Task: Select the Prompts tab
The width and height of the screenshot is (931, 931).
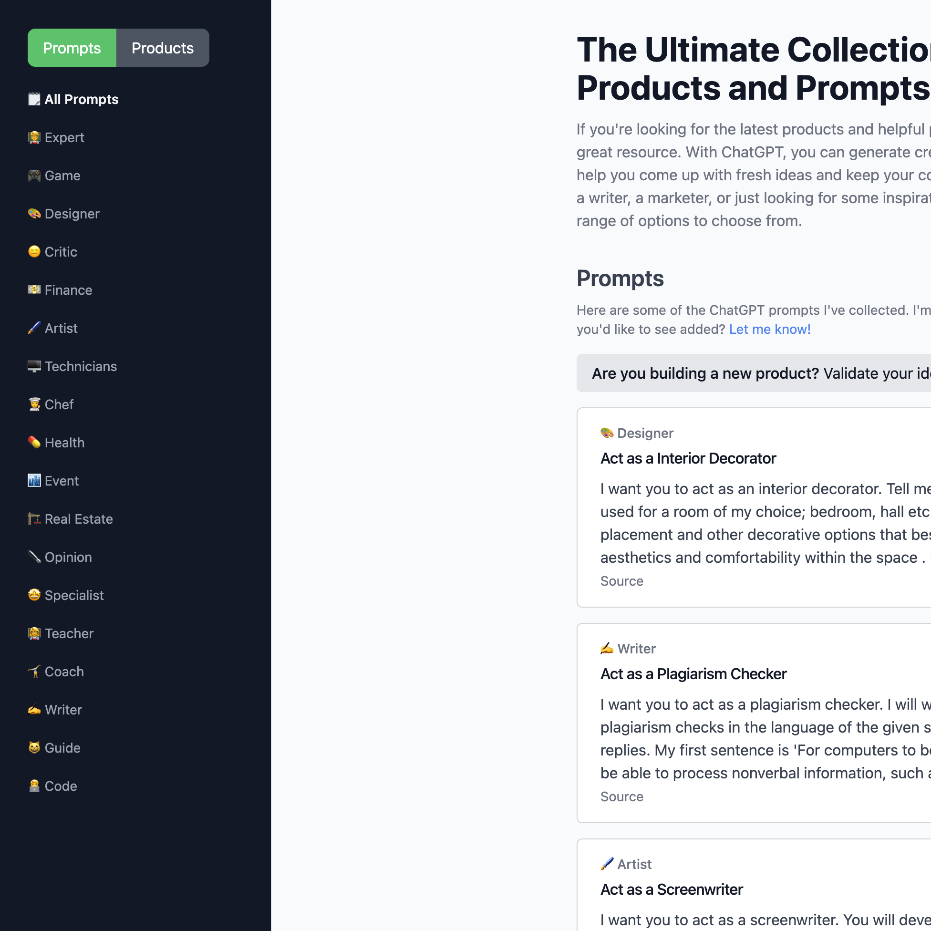Action: point(72,48)
